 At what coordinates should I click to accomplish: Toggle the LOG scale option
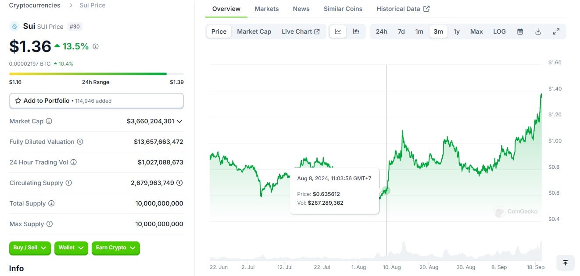click(x=499, y=31)
